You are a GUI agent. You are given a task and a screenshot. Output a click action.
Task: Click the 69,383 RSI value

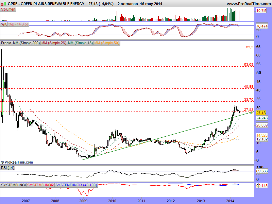point(262,171)
